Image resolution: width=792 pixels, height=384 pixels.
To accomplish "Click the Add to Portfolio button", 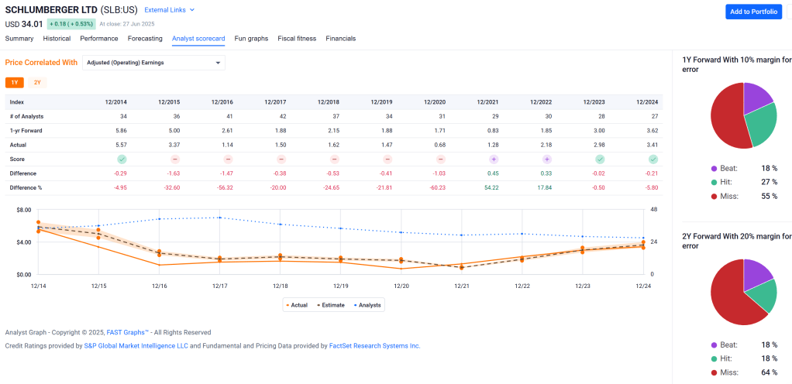I will pyautogui.click(x=753, y=12).
